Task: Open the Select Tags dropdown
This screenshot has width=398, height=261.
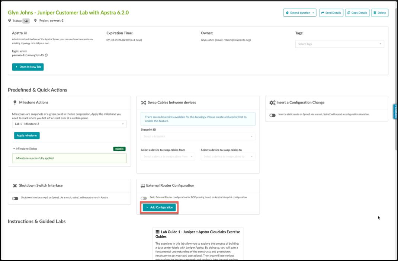Action: (340, 44)
